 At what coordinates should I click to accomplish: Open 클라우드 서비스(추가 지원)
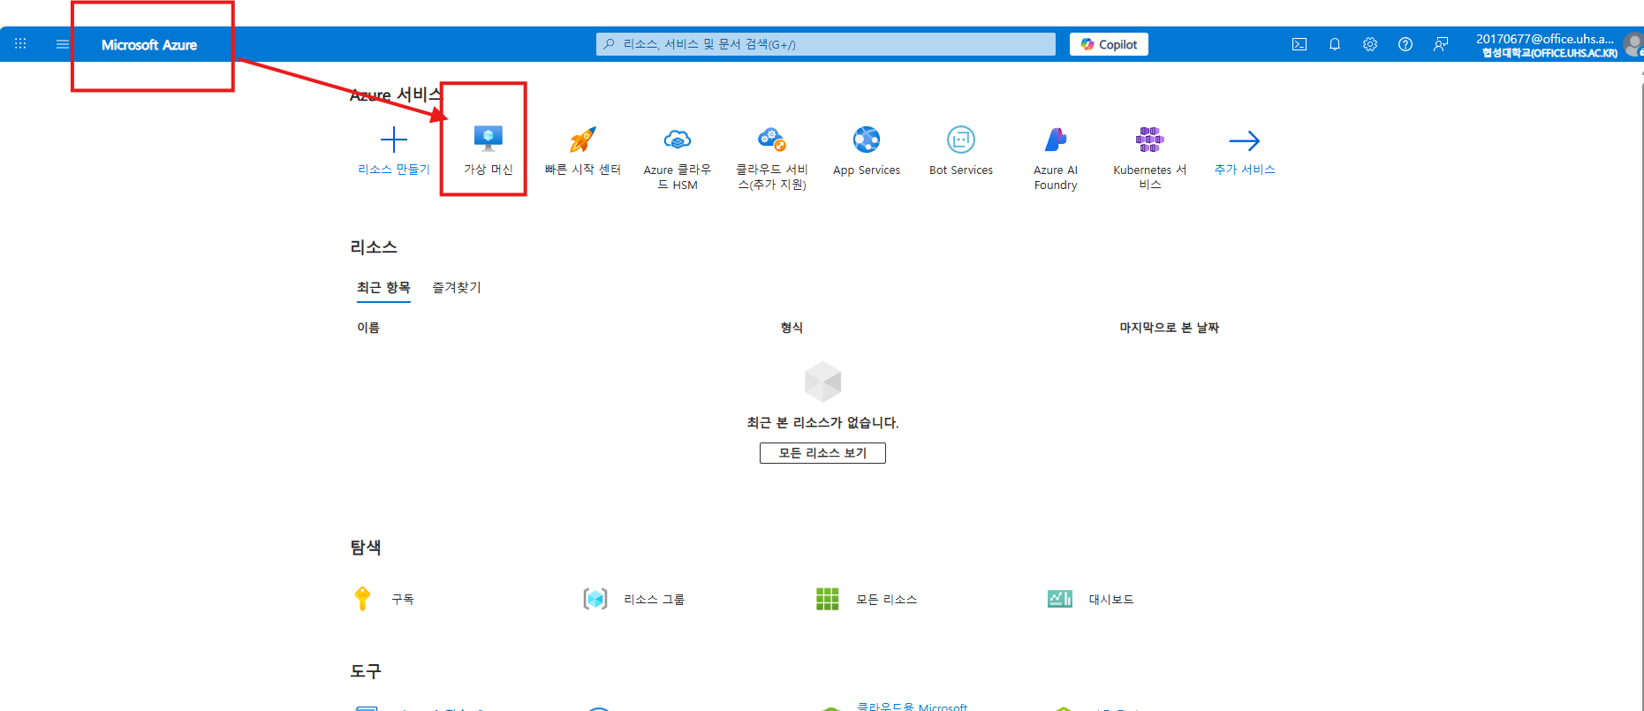coord(772,158)
